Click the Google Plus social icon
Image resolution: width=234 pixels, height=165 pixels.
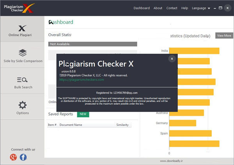(x=14, y=157)
